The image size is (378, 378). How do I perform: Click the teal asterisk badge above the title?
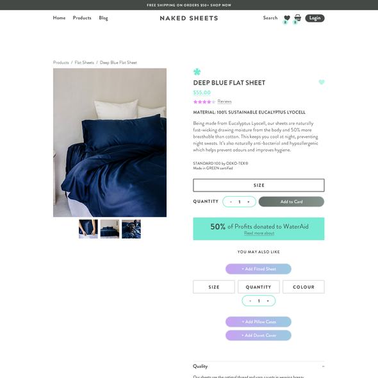(197, 72)
